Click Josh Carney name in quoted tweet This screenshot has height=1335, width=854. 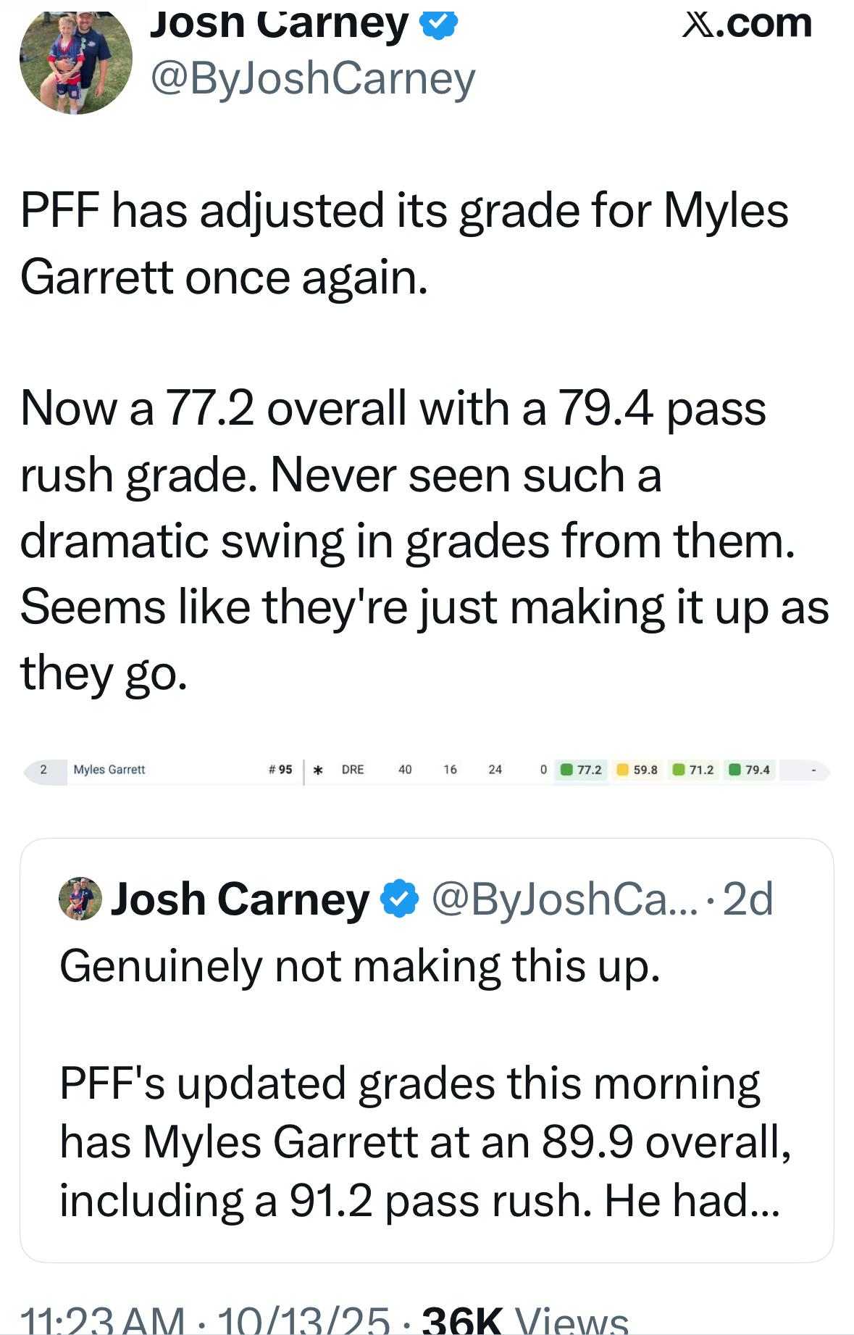click(239, 899)
